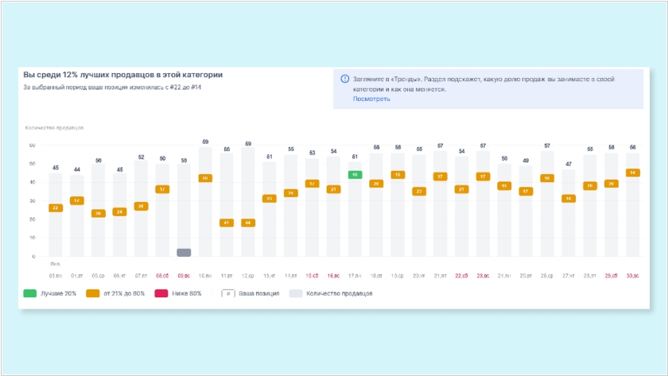The width and height of the screenshot is (668, 376).
Task: Select the green position marker on 17 пн
Action: (355, 175)
